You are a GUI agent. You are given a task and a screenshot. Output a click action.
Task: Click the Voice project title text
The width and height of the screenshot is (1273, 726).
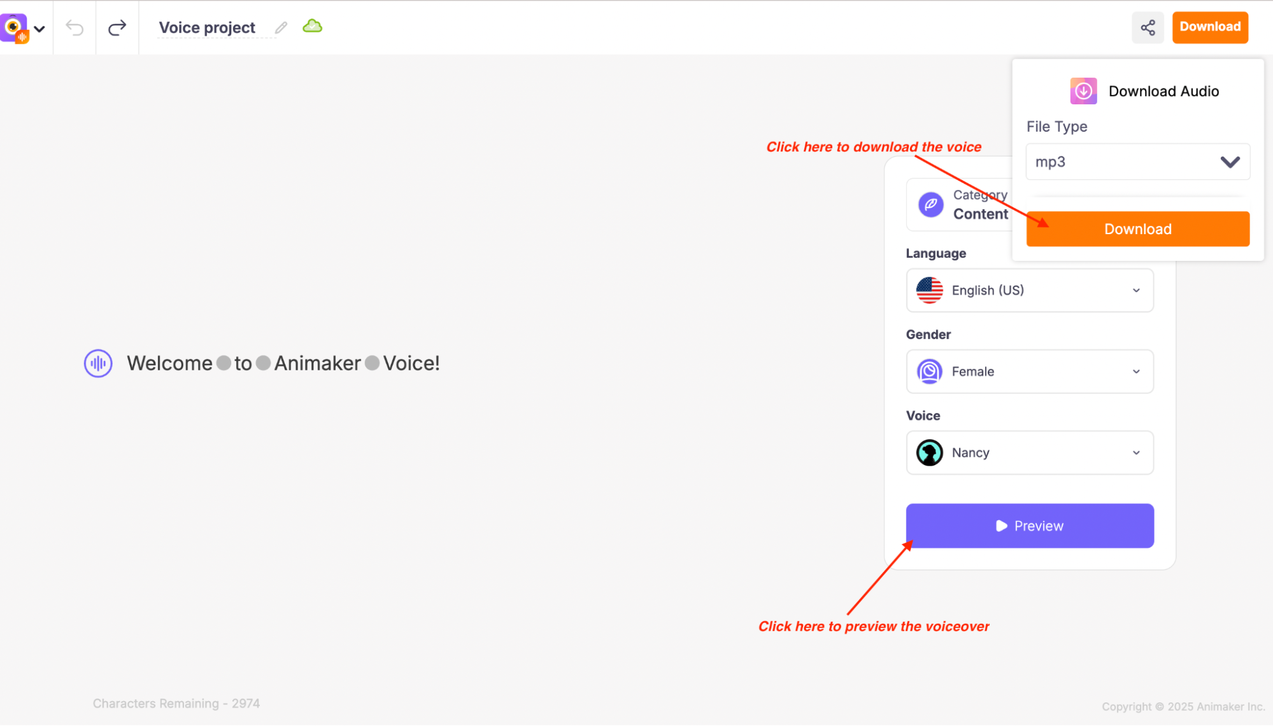pos(206,27)
